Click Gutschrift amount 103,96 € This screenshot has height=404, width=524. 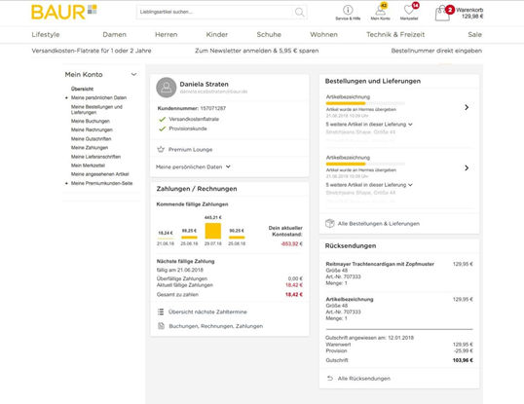463,360
